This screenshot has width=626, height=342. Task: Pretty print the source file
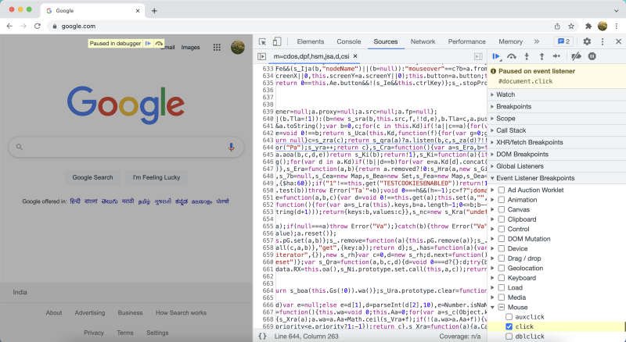262,337
